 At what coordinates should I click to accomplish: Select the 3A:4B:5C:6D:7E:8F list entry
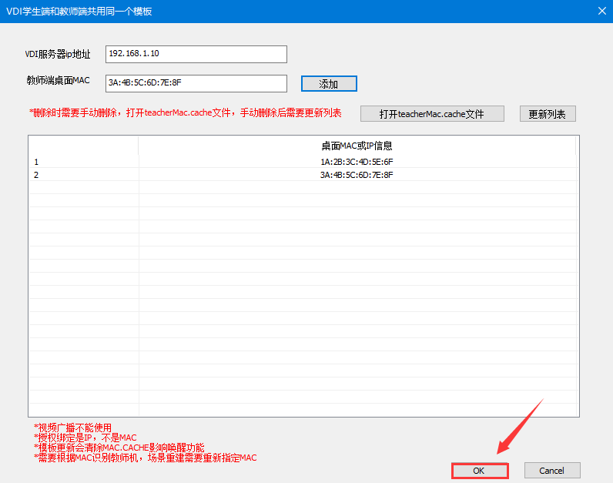(357, 175)
